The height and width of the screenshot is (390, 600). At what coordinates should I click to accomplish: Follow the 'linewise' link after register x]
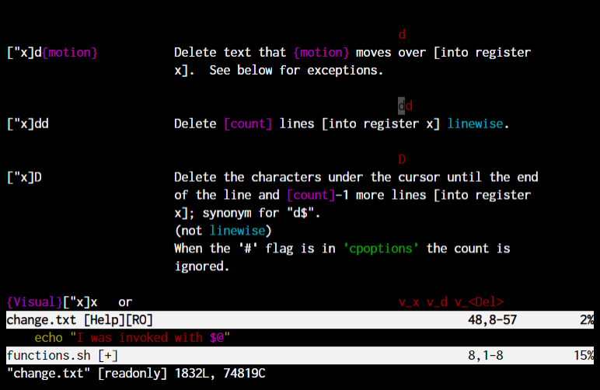[x=475, y=124]
